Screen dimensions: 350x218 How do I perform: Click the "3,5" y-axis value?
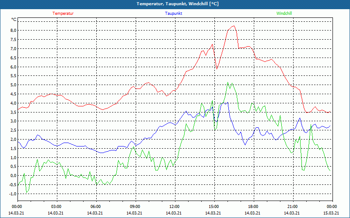pos(14,112)
